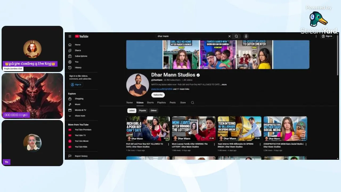This screenshot has width=341, height=192.
Task: Click the verified badge next to channel name
Action: 198,75
